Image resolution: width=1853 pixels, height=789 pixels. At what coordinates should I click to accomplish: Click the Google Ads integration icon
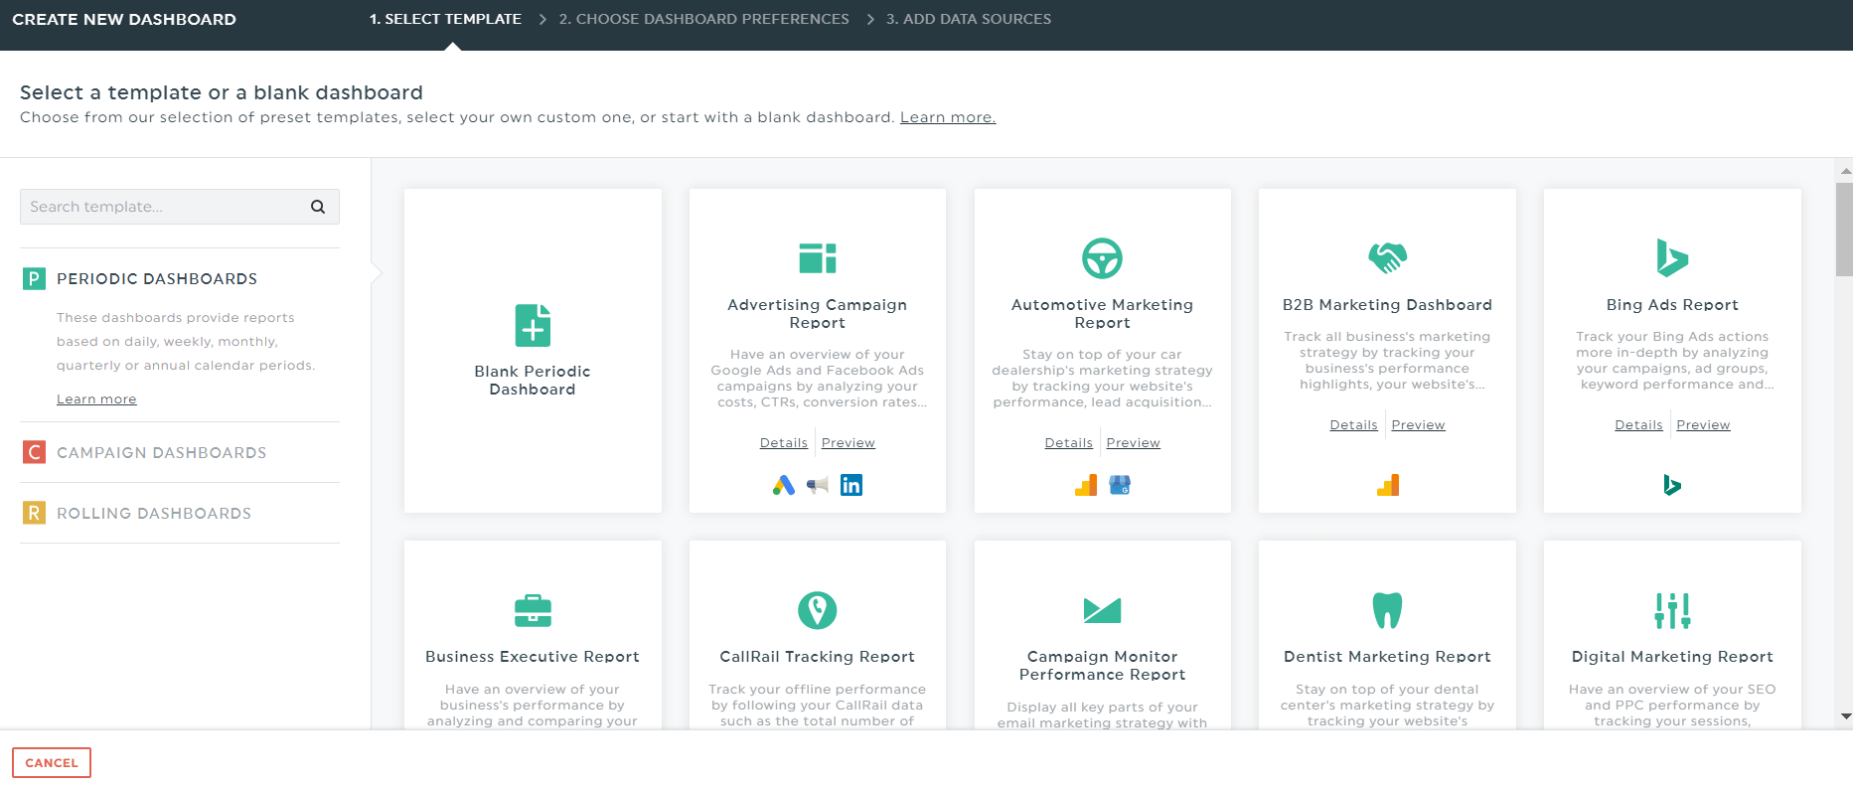[x=784, y=485]
